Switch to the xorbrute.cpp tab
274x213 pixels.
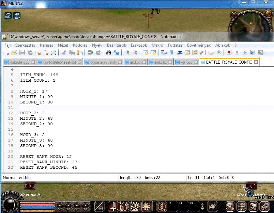click(19, 62)
